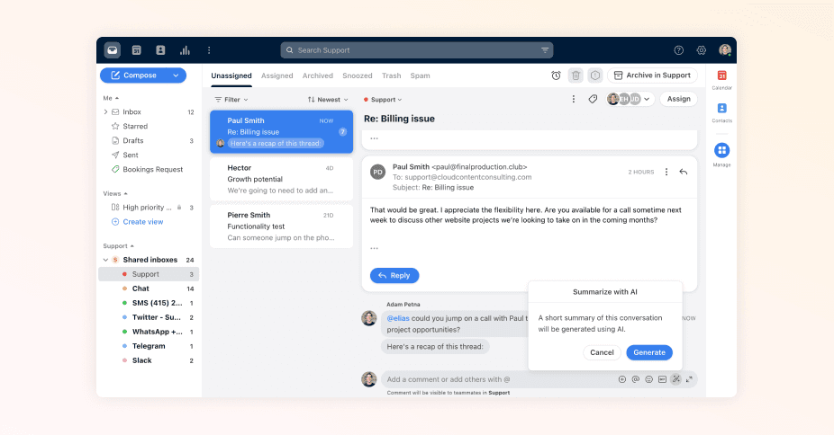This screenshot has height=435, width=834.
Task: Switch to the Trash tab
Action: (x=392, y=75)
